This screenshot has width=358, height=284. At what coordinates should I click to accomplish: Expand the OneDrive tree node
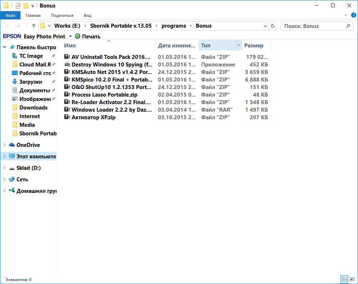tap(4, 145)
